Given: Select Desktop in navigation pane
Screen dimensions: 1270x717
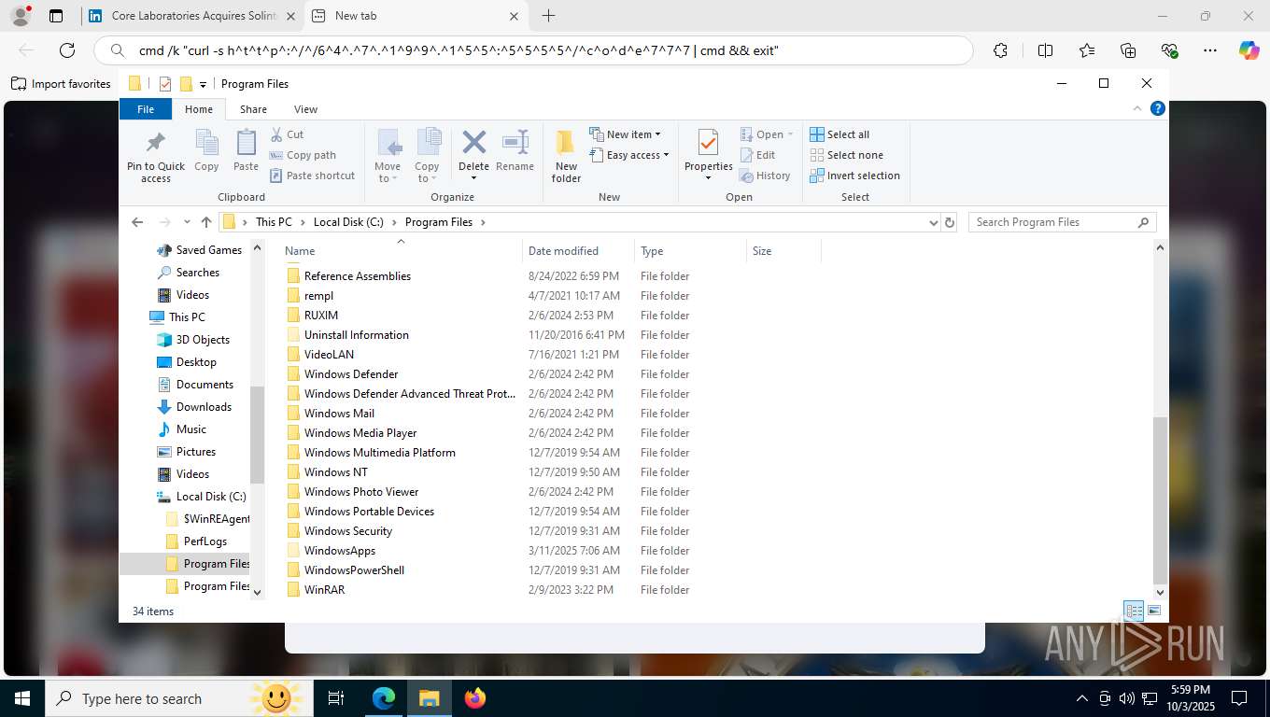Looking at the screenshot, I should click(196, 362).
